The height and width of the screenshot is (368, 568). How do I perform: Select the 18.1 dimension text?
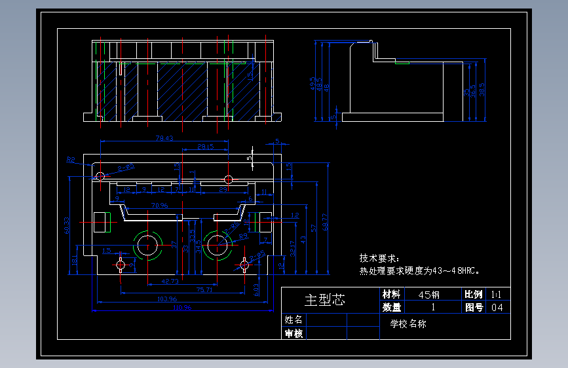click(74, 260)
